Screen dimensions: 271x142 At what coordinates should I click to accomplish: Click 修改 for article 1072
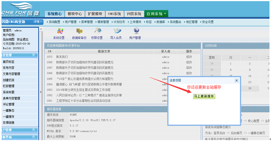point(189,57)
